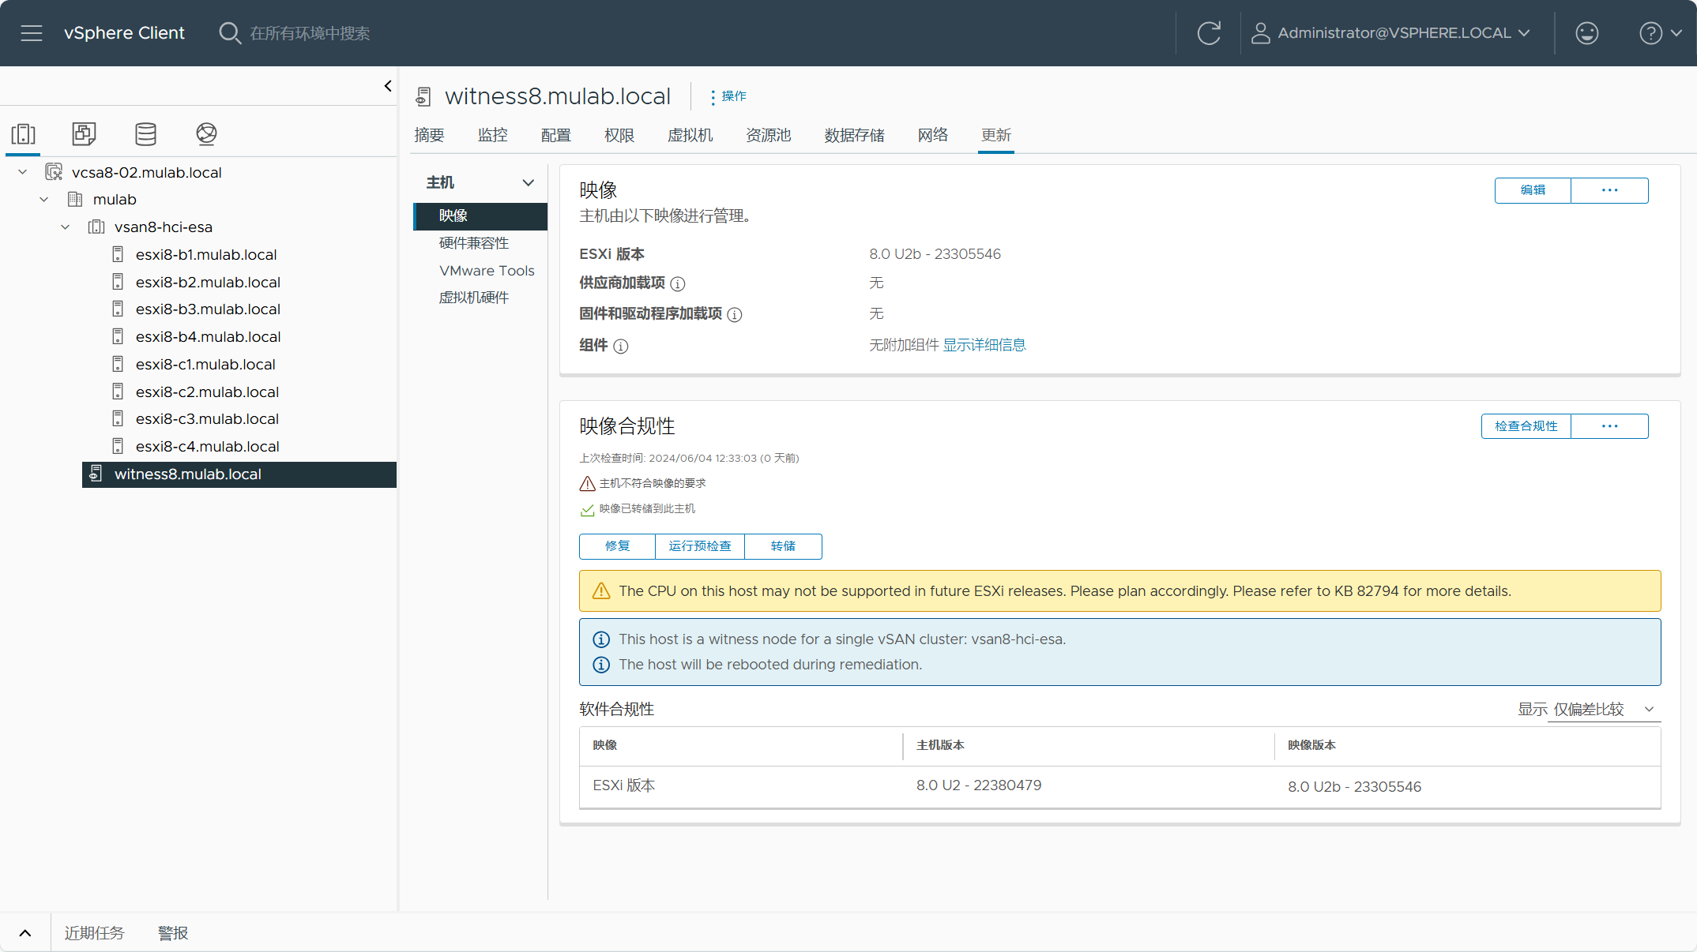Select host esxi8-b3.mulab.local
This screenshot has height=952, width=1697.
coord(208,309)
